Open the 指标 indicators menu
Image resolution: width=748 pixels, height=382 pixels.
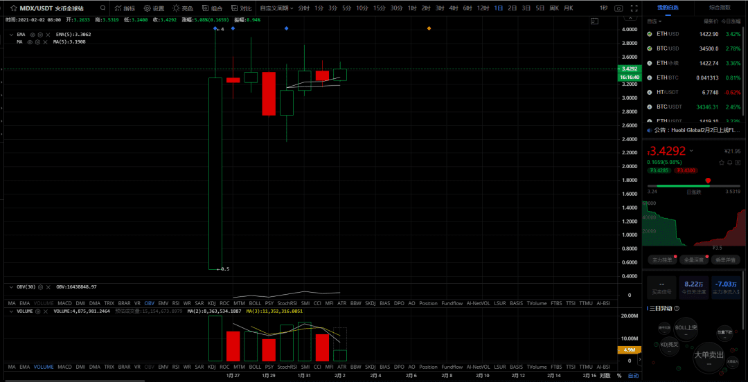tap(125, 8)
